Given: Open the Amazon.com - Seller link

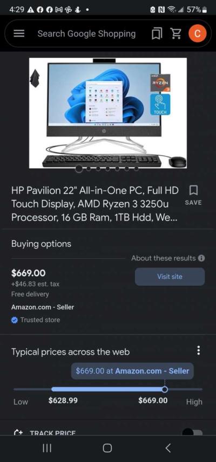Looking at the screenshot, I should click(x=43, y=307).
